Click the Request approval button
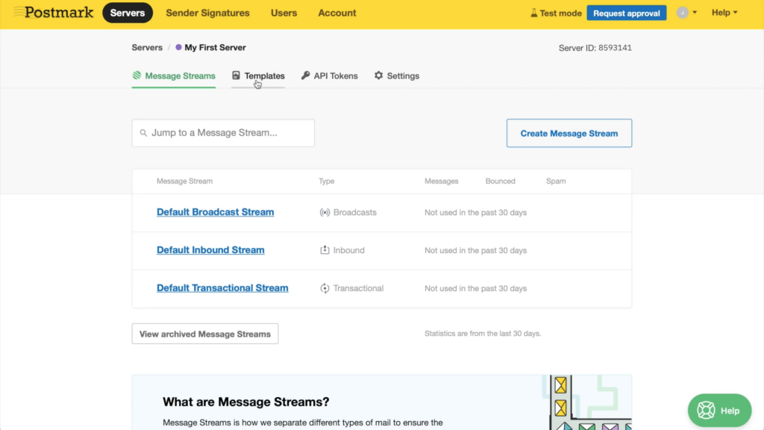Image resolution: width=764 pixels, height=430 pixels. [x=627, y=13]
